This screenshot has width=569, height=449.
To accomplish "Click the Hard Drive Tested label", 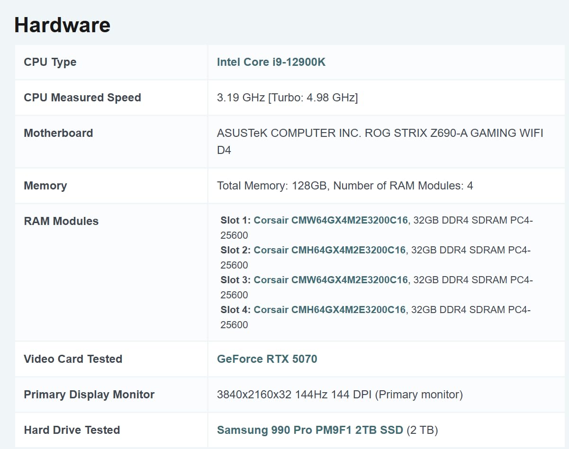I will (72, 430).
